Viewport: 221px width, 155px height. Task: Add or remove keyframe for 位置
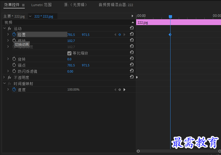coord(120,35)
